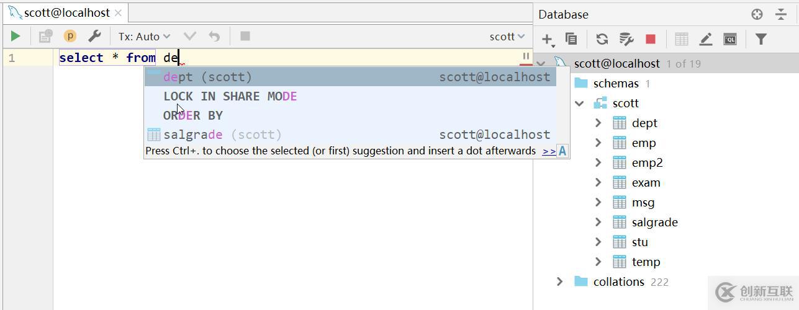This screenshot has height=310, width=799.
Task: Choose the salgrade (scott) completion suggestion
Action: click(x=351, y=135)
